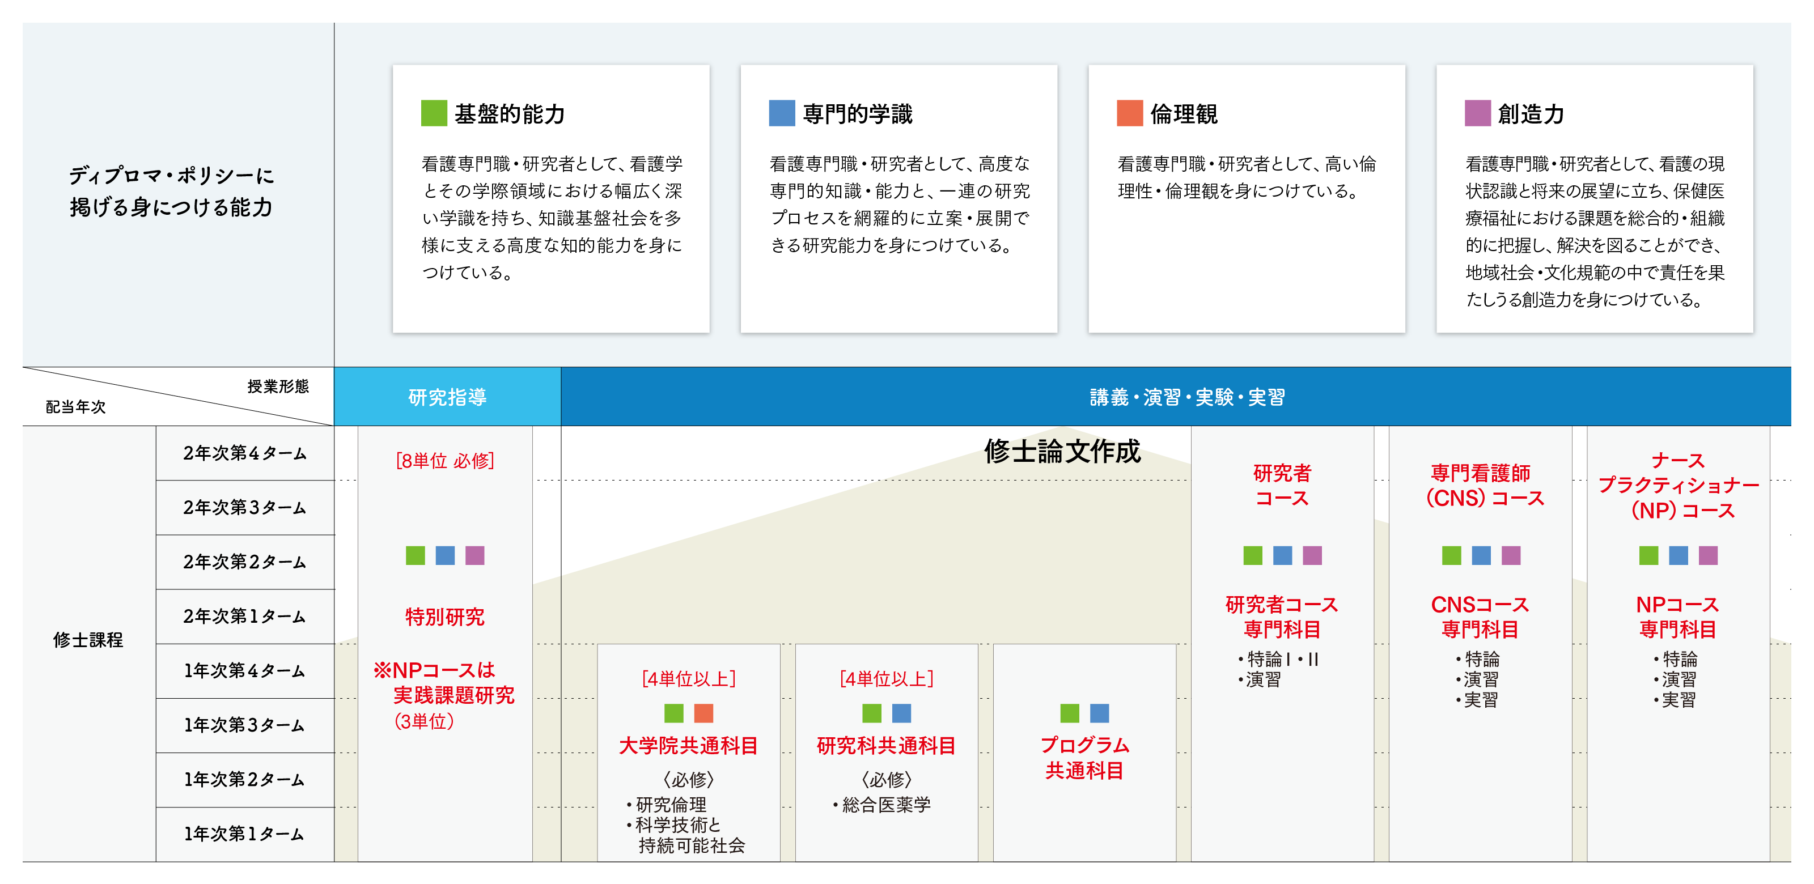Click the 2年次第2ターム row label
This screenshot has width=1814, height=884.
244,562
